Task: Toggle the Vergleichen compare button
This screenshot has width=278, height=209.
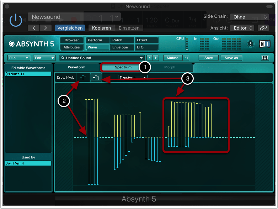Action: click(x=70, y=28)
